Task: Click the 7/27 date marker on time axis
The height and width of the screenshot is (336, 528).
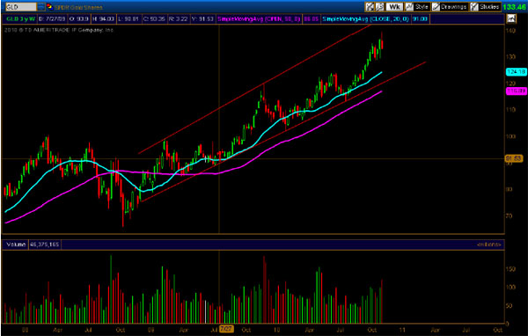Action: point(226,329)
